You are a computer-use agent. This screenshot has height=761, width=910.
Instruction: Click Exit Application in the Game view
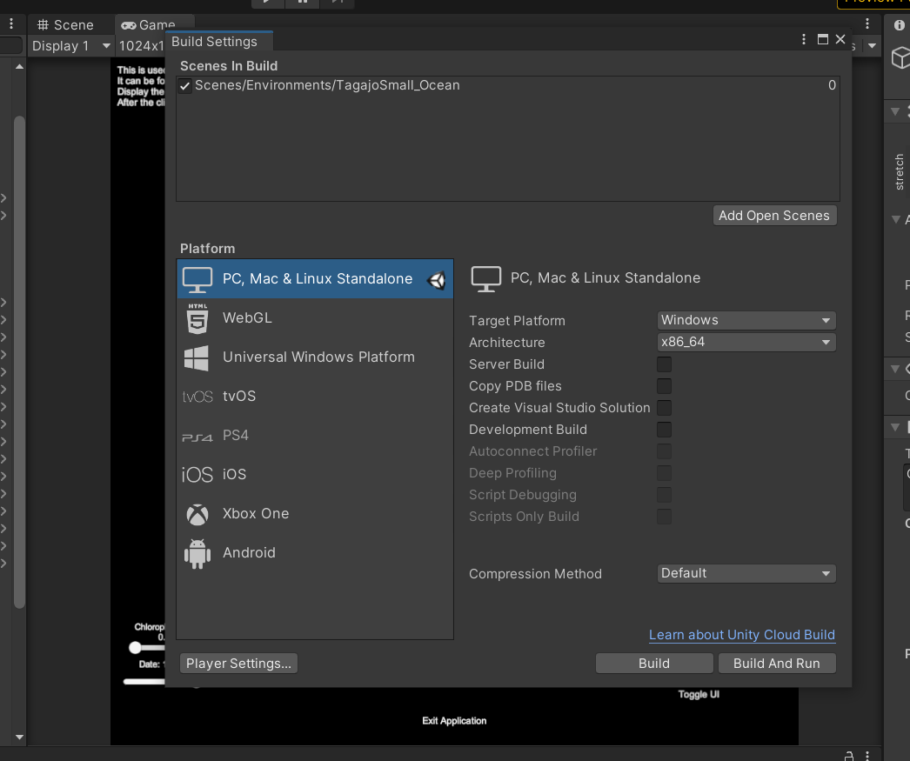[x=454, y=721]
